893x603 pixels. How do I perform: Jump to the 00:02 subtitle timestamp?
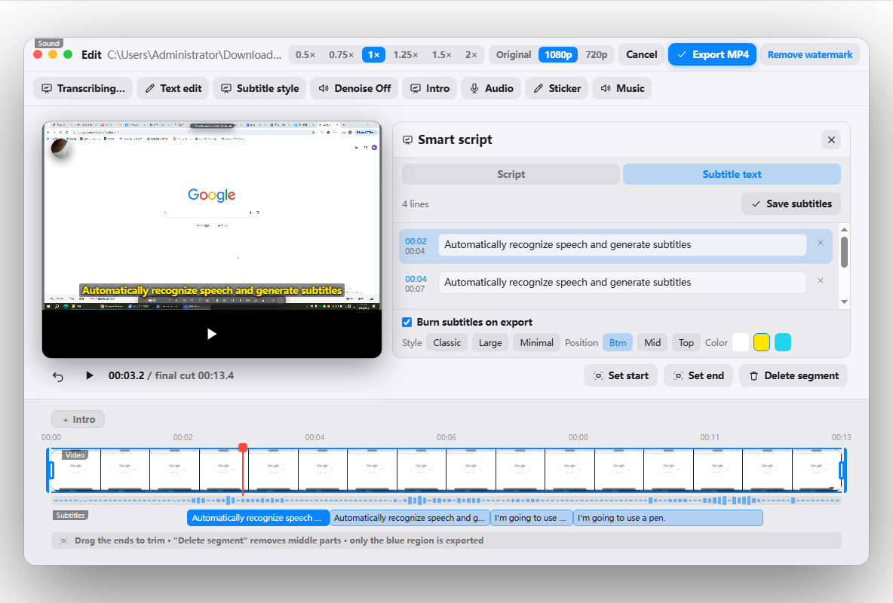coord(416,241)
